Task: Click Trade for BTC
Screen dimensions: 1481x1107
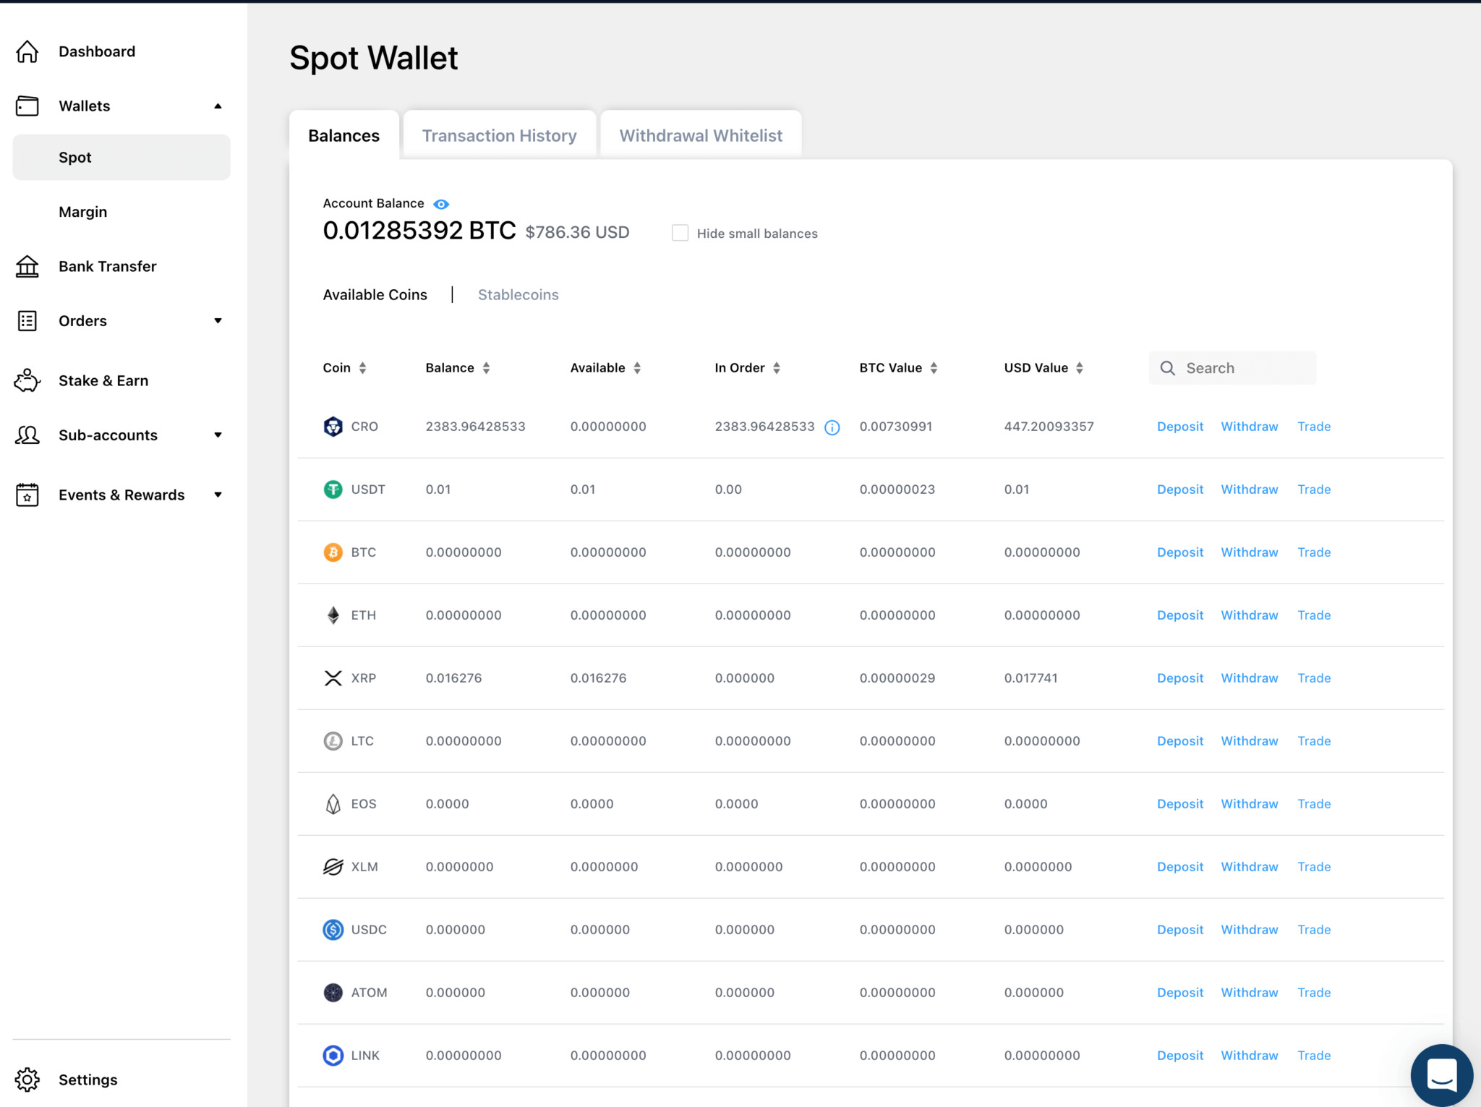Action: (1313, 552)
